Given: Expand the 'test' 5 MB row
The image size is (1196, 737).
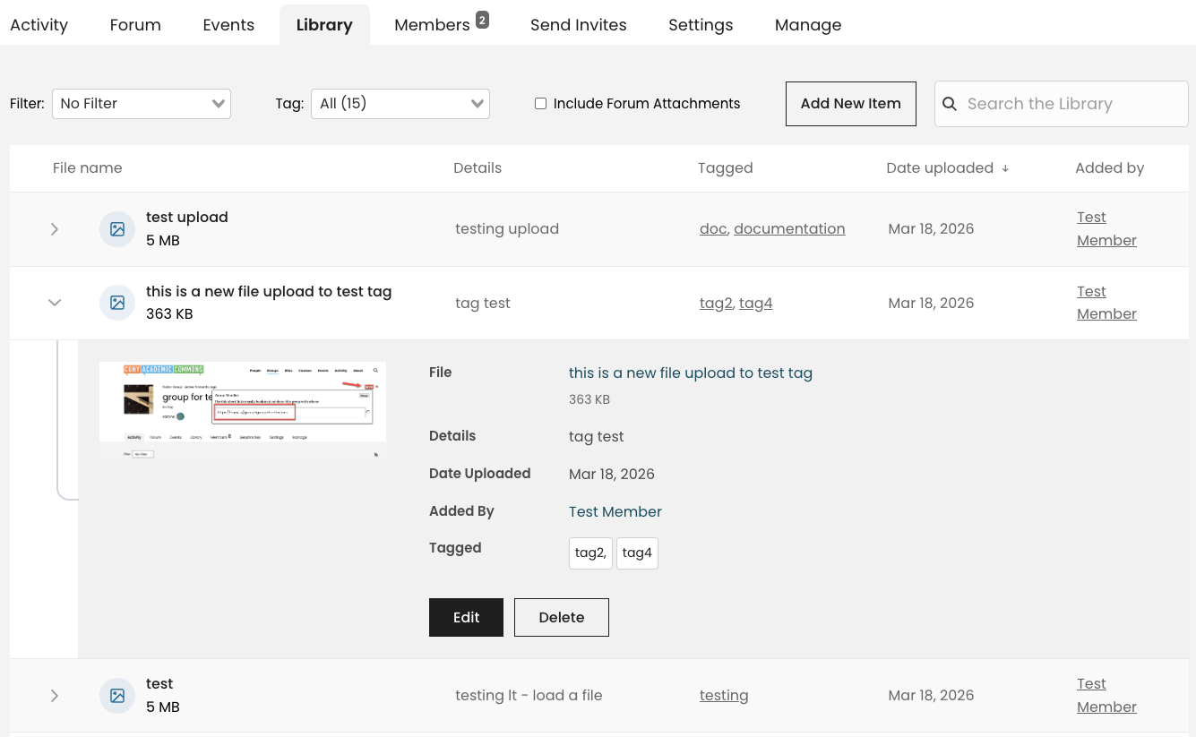Looking at the screenshot, I should point(55,696).
